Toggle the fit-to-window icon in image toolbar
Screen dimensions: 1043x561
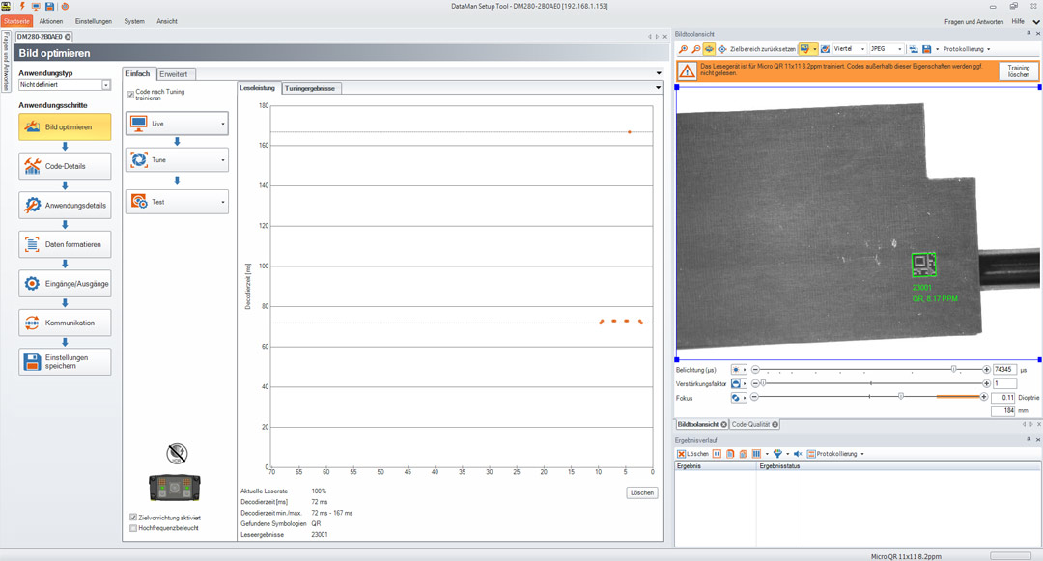709,49
